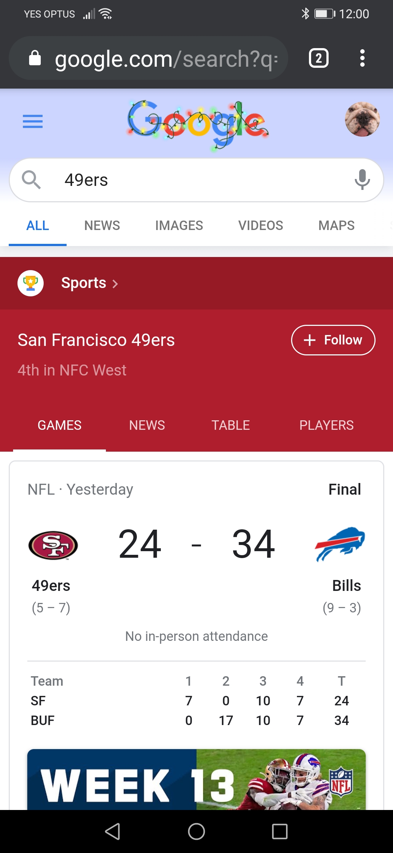
Task: Tap the Buffalo Bills logo
Action: 340,544
